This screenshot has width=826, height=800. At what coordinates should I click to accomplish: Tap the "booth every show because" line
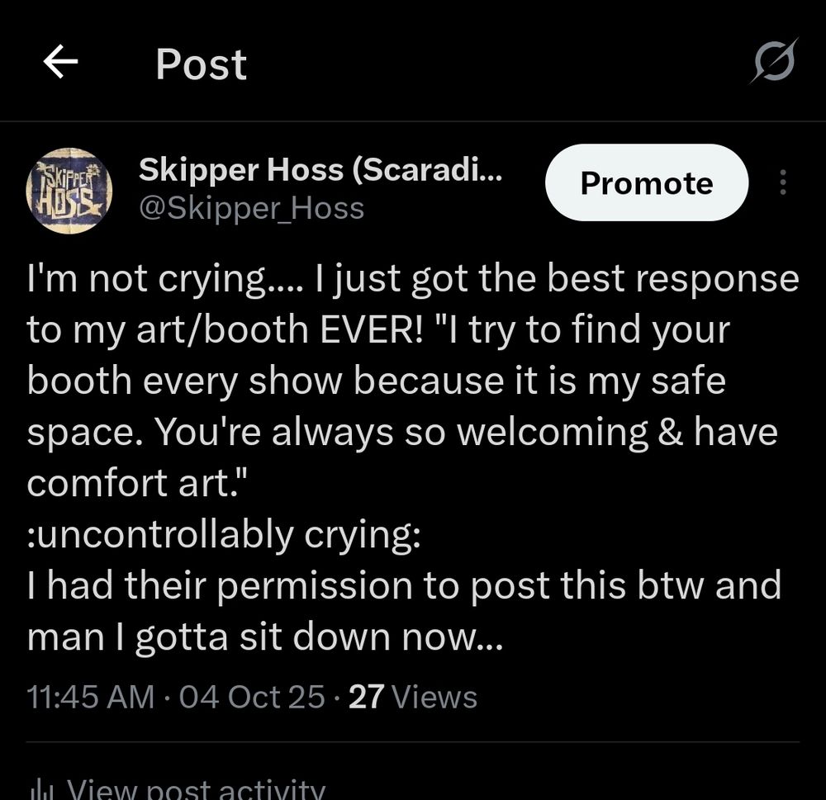376,381
